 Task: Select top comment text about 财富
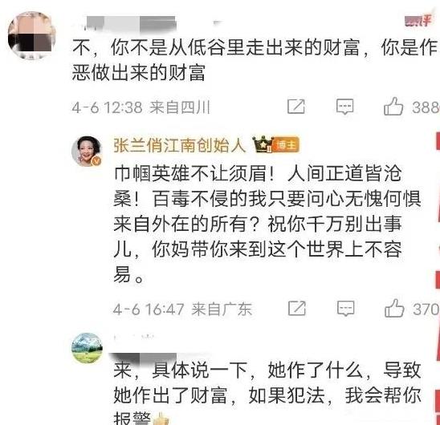point(255,59)
